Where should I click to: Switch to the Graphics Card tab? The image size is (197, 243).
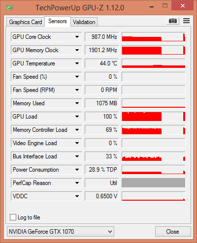pyautogui.click(x=26, y=22)
